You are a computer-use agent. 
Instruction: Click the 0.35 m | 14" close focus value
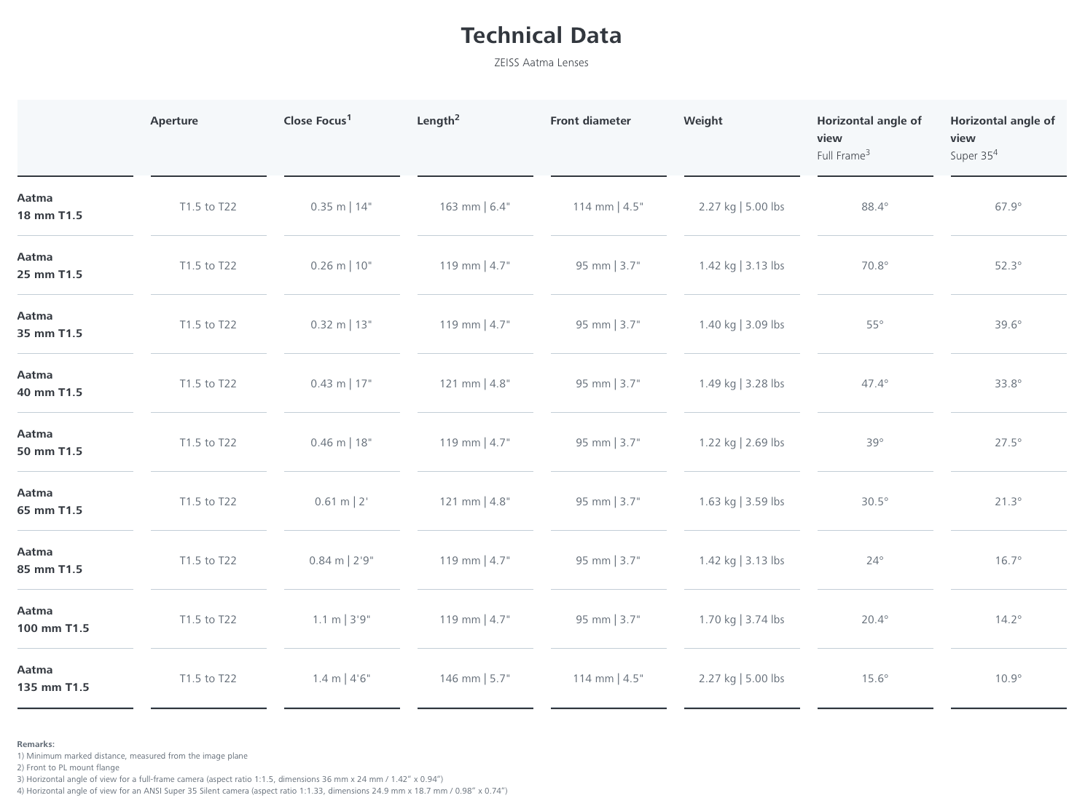[x=341, y=207]
